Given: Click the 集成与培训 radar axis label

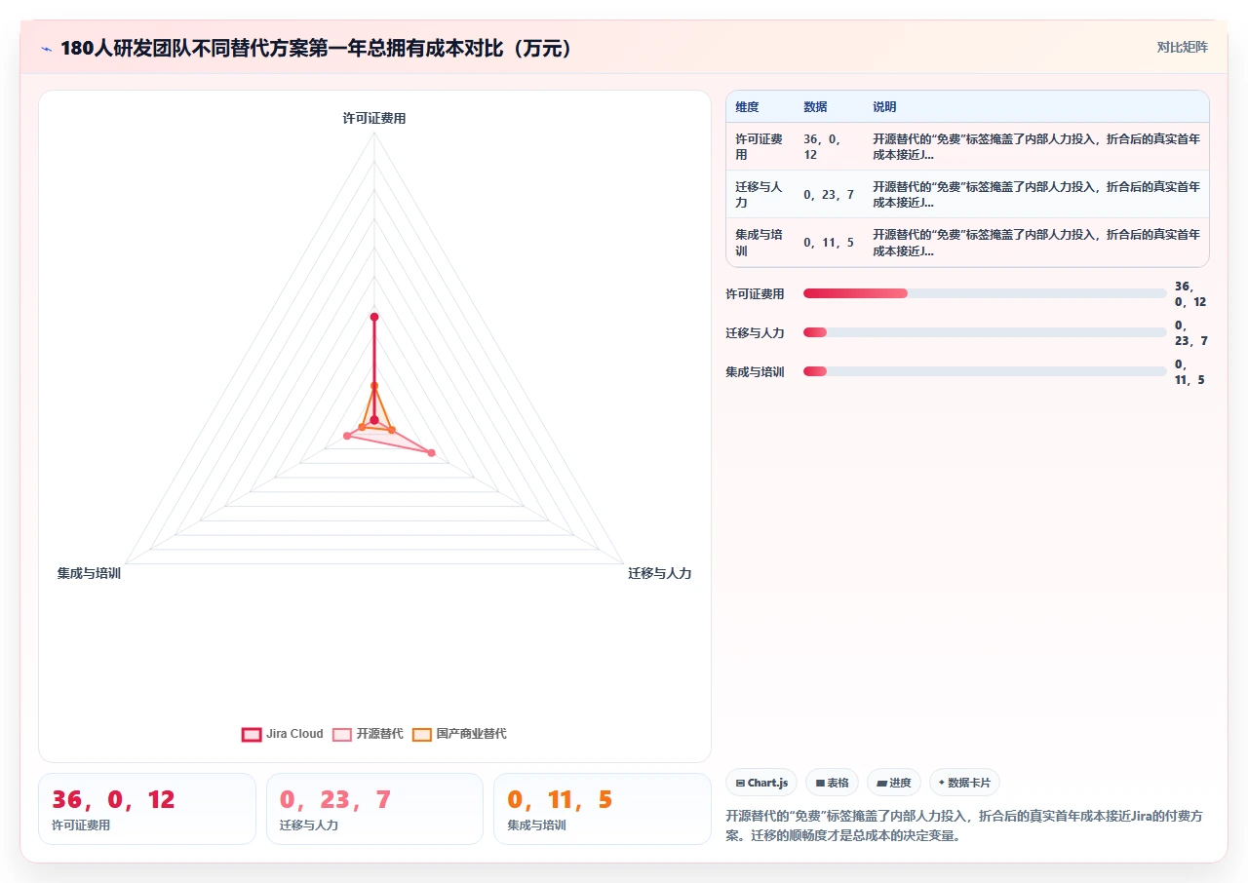Looking at the screenshot, I should (89, 573).
